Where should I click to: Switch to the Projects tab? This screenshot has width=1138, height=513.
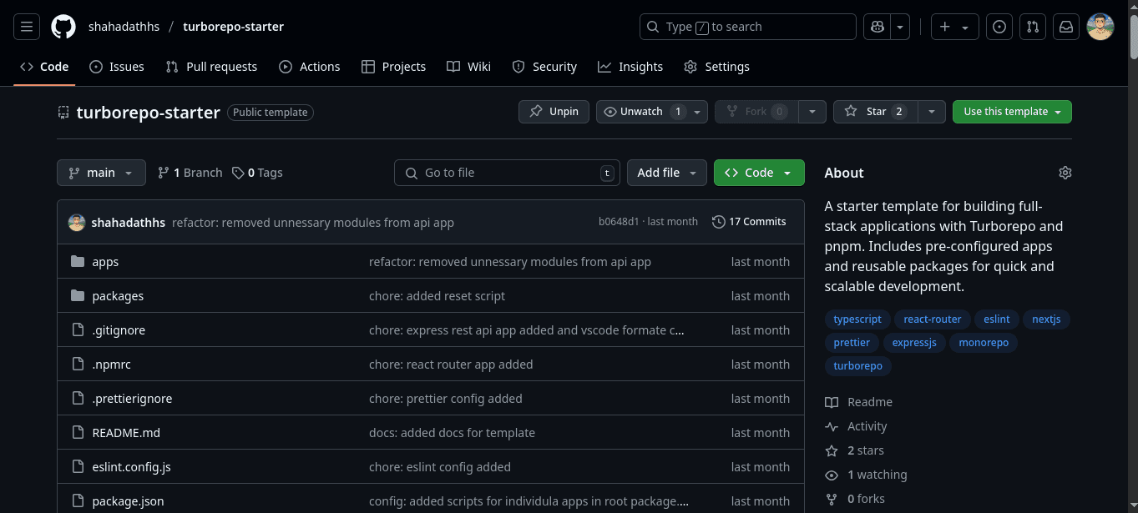pyautogui.click(x=393, y=67)
